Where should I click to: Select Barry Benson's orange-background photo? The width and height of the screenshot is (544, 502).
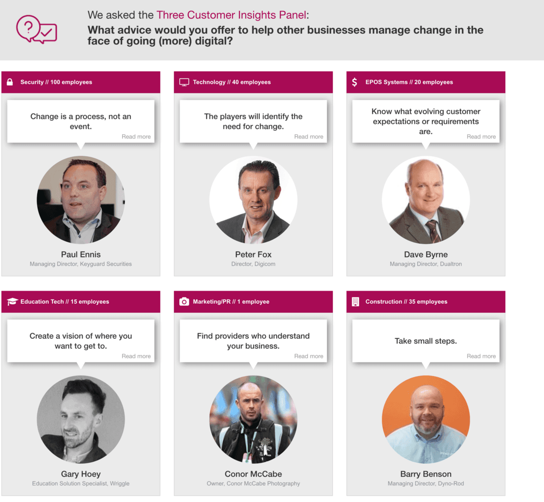[x=426, y=419]
